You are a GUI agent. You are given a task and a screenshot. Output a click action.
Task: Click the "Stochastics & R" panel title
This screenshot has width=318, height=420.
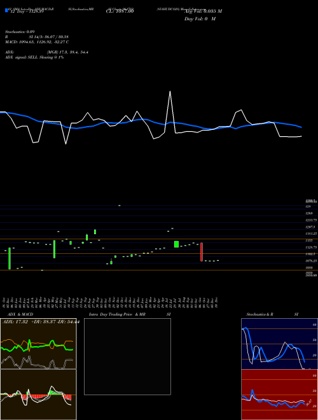tap(260, 314)
